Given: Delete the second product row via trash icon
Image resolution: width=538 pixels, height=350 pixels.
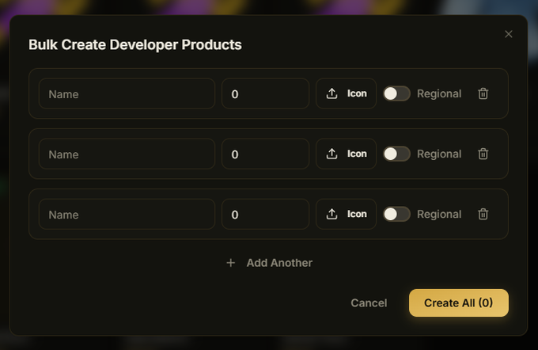Looking at the screenshot, I should [x=483, y=154].
